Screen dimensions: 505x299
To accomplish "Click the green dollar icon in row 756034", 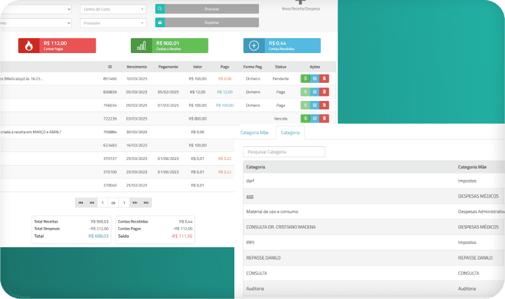I will 306,105.
